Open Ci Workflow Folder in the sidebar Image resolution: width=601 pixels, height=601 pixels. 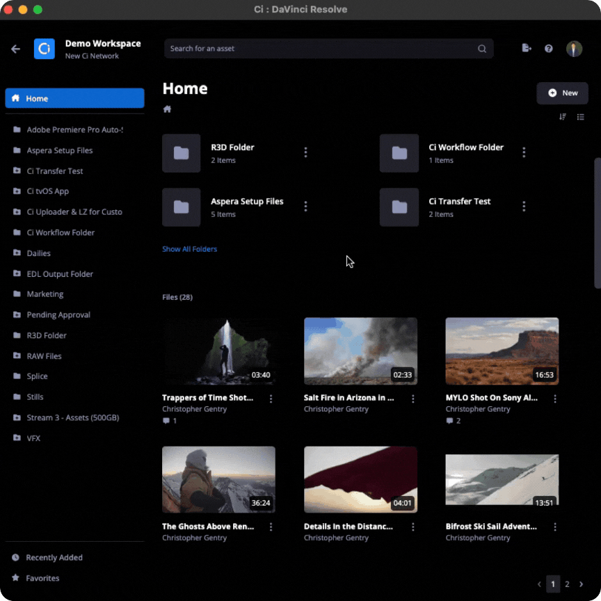tap(54, 232)
